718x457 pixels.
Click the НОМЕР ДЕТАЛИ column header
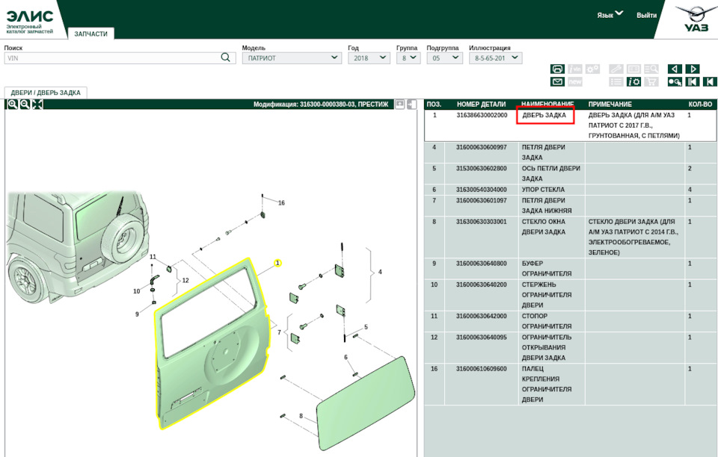pyautogui.click(x=481, y=105)
